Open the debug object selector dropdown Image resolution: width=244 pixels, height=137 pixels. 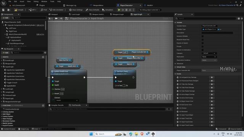click(x=149, y=10)
